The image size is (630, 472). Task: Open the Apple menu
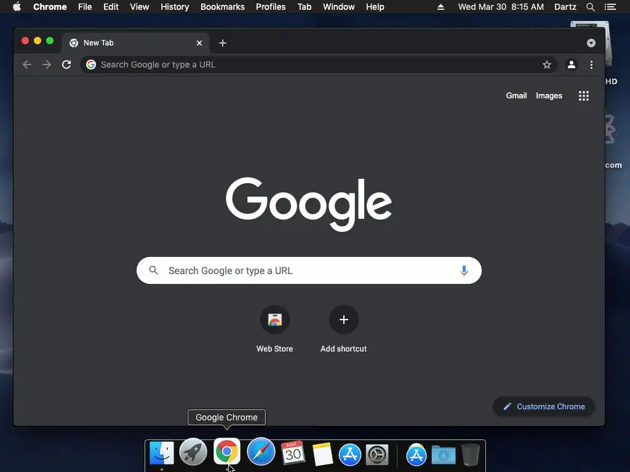[x=17, y=7]
